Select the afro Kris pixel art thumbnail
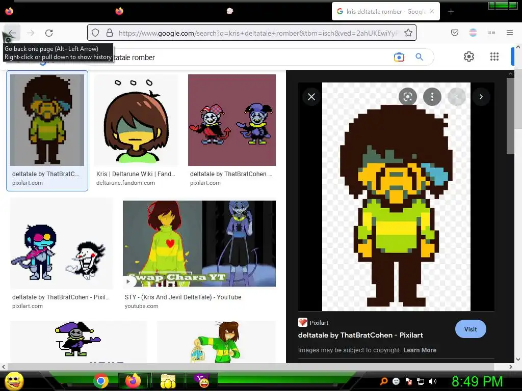 pos(47,120)
